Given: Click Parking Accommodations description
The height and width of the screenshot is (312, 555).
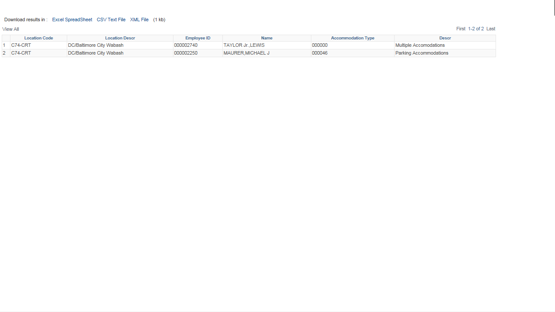Looking at the screenshot, I should (422, 53).
